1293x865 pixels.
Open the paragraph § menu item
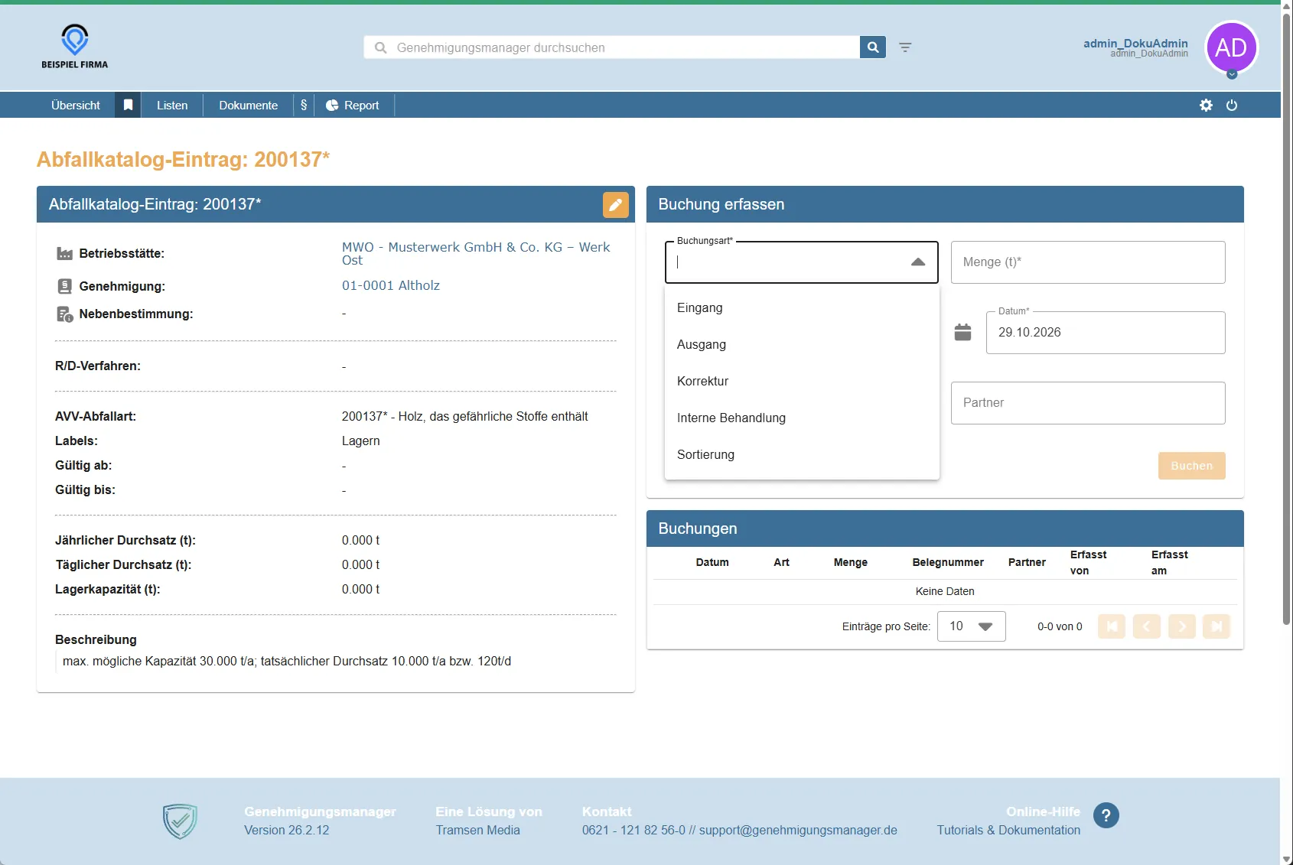click(304, 106)
